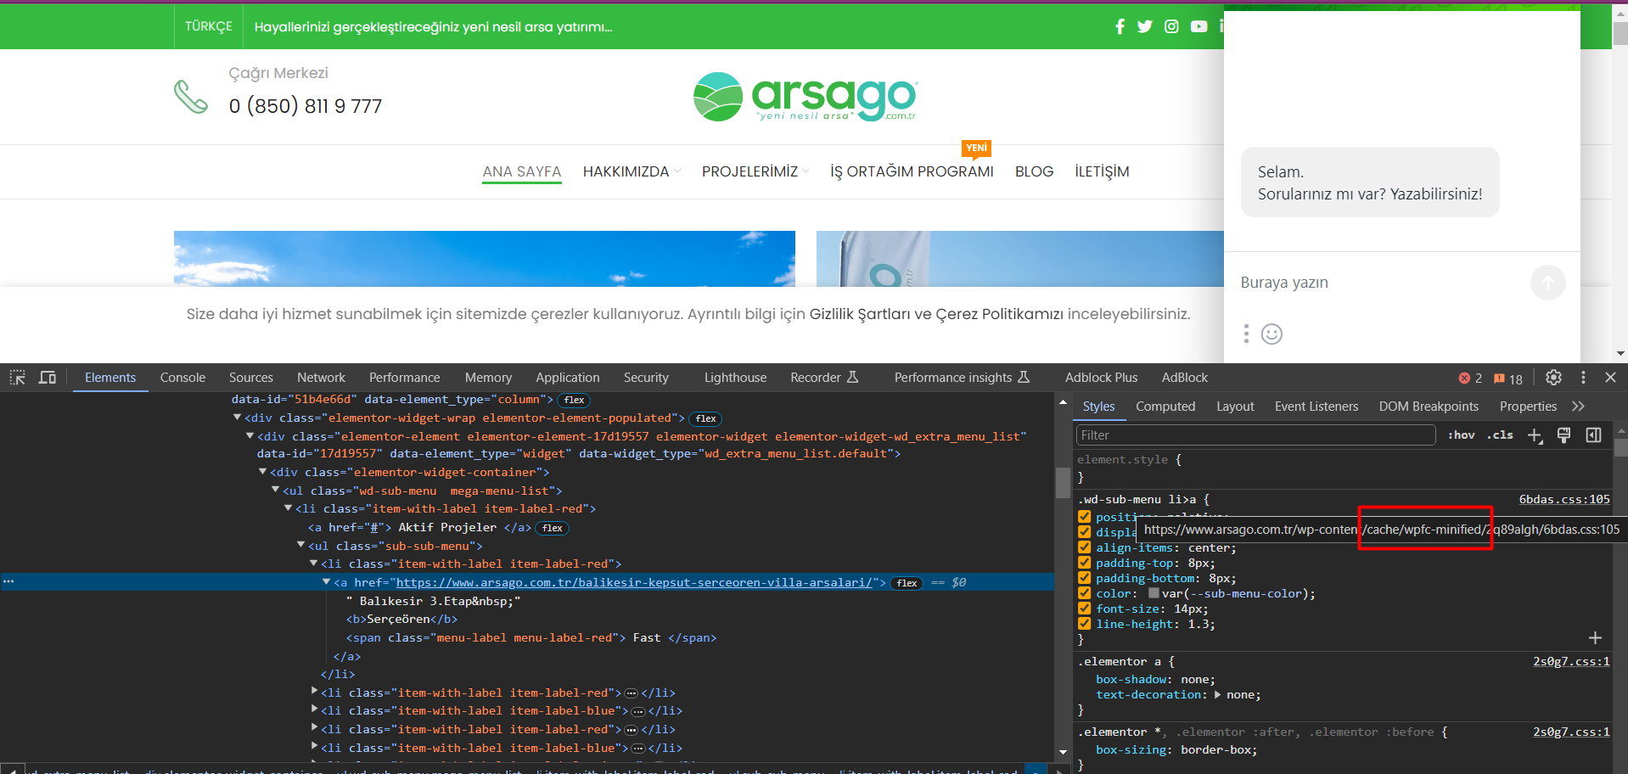Screen dimensions: 1628x774
Task: Open the Facebook social icon
Action: coord(1120,26)
